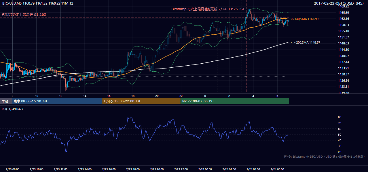
Task: Select the label "それまでの史上最高値 $1,163"
Action: click(24, 14)
